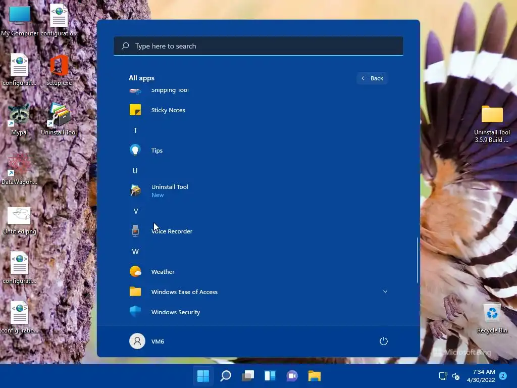Click the All apps list scrollbar thumb

(417, 260)
